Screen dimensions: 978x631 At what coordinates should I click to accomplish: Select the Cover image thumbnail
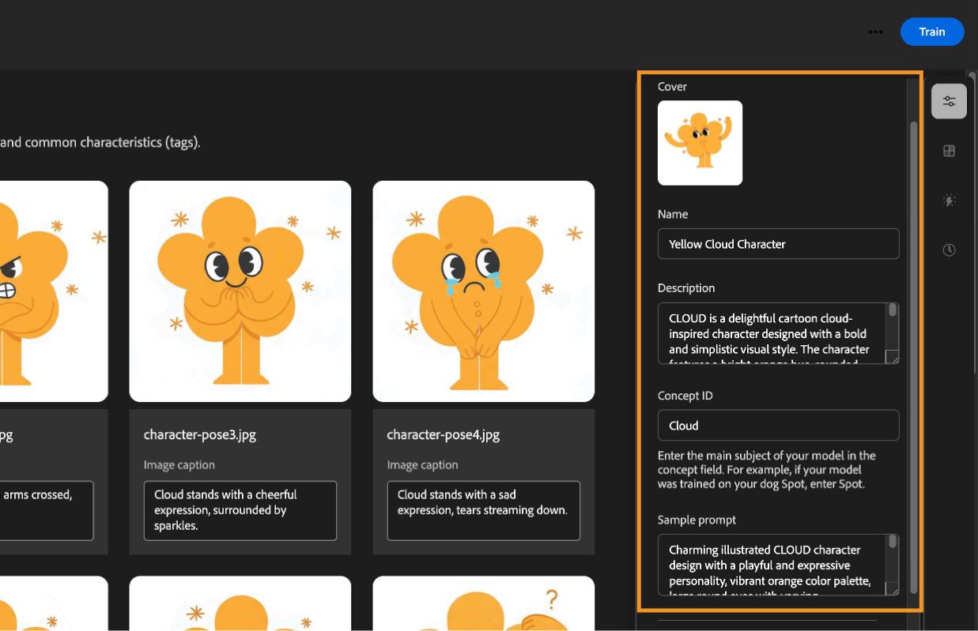click(700, 143)
